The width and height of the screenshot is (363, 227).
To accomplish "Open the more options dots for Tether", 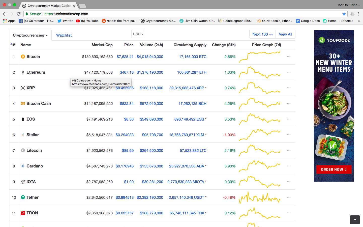I will point(289,197).
